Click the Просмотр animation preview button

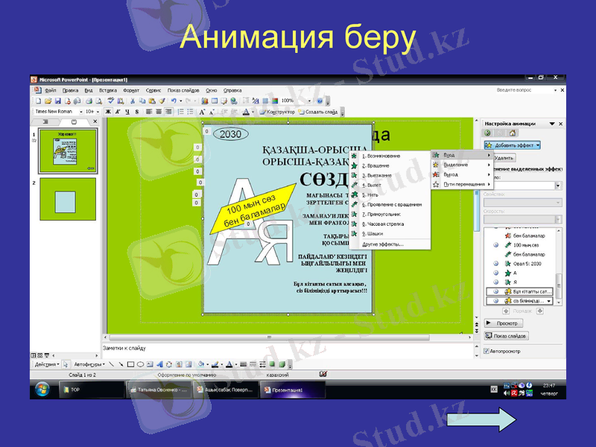click(x=504, y=323)
